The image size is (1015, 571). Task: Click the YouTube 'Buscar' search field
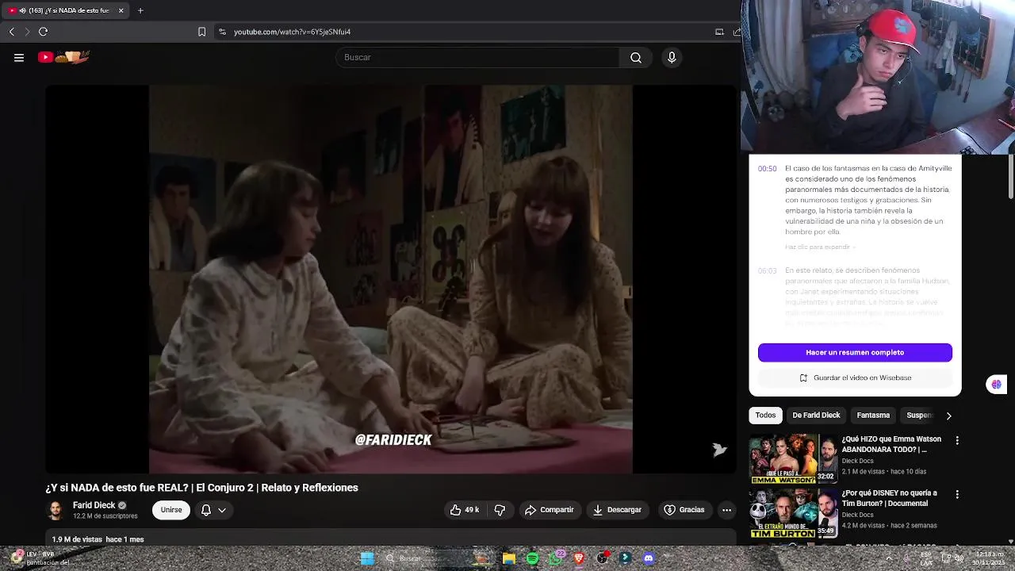477,57
